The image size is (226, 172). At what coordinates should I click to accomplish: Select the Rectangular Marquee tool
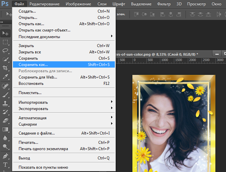6,42
